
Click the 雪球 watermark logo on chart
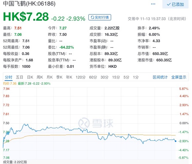click(96, 123)
